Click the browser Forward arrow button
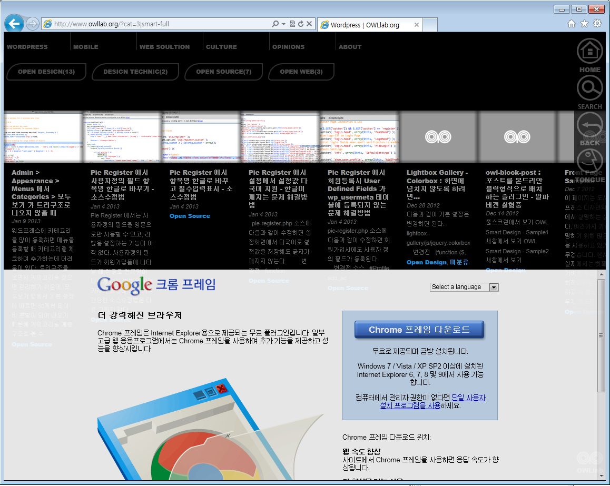 (33, 24)
